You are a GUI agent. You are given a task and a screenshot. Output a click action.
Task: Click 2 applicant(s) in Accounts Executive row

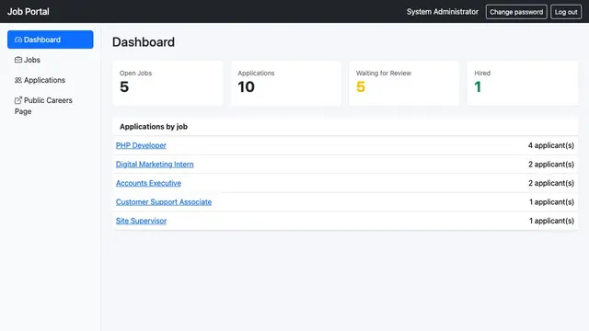[x=551, y=183]
